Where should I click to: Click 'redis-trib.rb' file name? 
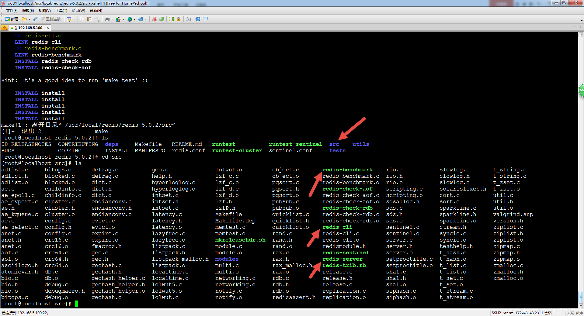(x=344, y=266)
